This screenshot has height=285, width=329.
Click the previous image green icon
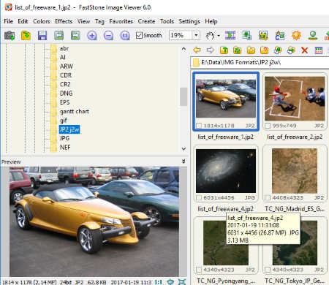[59, 36]
